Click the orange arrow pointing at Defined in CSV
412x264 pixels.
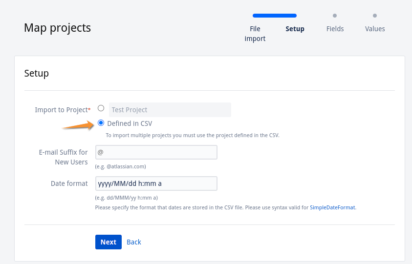click(x=78, y=125)
